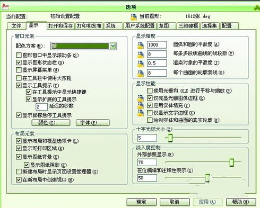
Task: Toggle 显示鼠标悬停工具提示 checkbox
Action: tap(19, 115)
